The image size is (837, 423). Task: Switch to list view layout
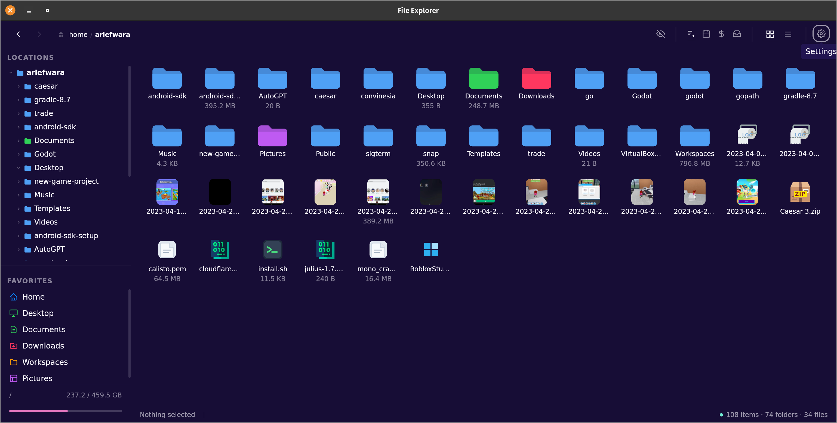point(788,34)
